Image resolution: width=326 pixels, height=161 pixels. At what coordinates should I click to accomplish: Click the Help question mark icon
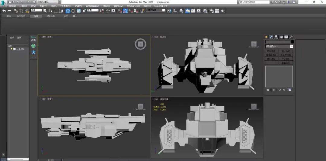pos(294,2)
